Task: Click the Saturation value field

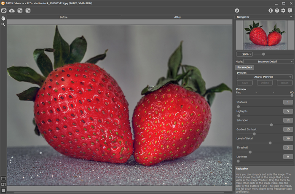Action: [288, 120]
